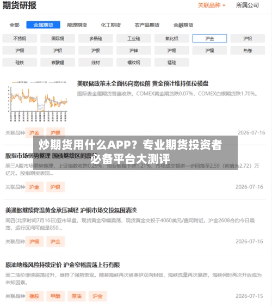The height and width of the screenshot is (306, 272).
Task: Click 沪金 tag under 美通胀 article
Action: tap(55, 242)
